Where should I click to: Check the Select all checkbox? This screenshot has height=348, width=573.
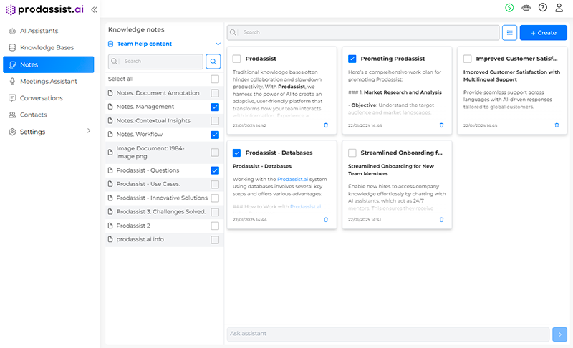pyautogui.click(x=215, y=79)
